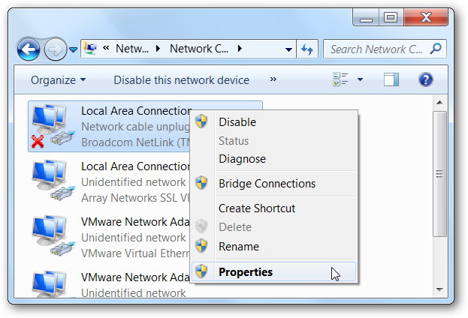
Task: Select Bridge Connections menu entry
Action: 274,184
